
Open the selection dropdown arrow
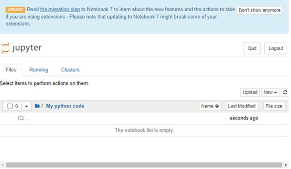(27, 106)
